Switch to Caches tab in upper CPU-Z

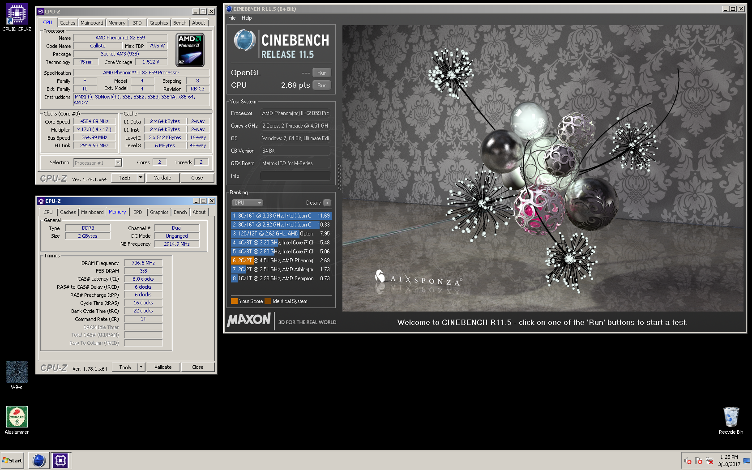click(68, 23)
